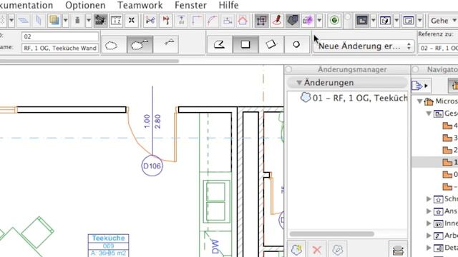Screen dimensions: 458x257
Task: Click the red marker pen icon
Action: pyautogui.click(x=277, y=21)
